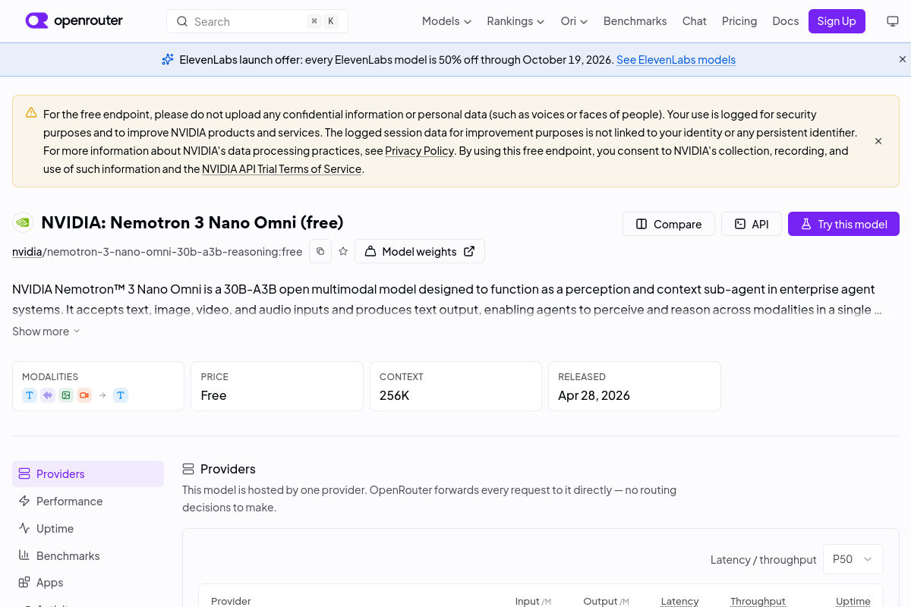The height and width of the screenshot is (607, 911).
Task: Go to Benchmarks in the top navigation
Action: coord(635,21)
